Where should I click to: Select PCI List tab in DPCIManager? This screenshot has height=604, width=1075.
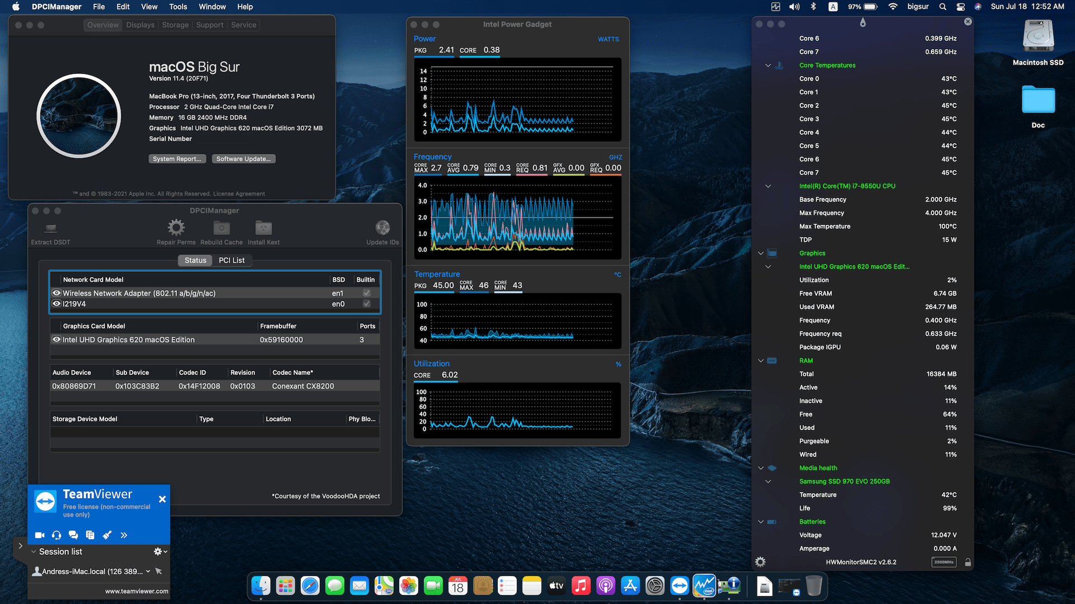click(232, 260)
